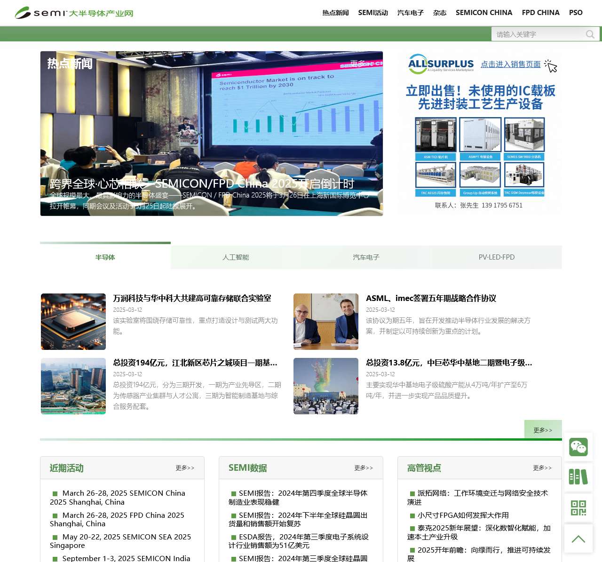Open 派拓网络 工作环境迁移与网络安全 item
Viewport: 602px width, 562px height.
click(x=478, y=498)
